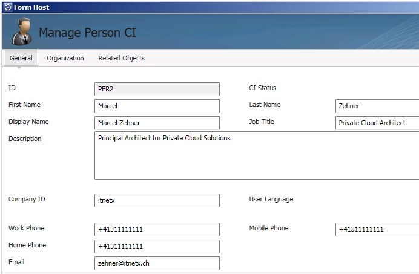Click the Company ID field with itnetx

tap(157, 200)
